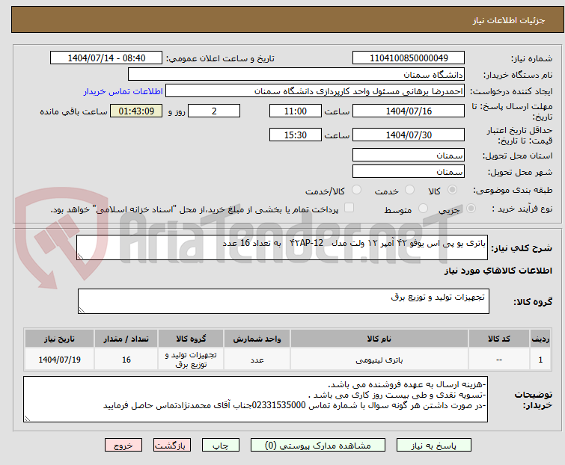Select the خدمت radio button
This screenshot has height=465, width=565.
pyautogui.click(x=409, y=190)
